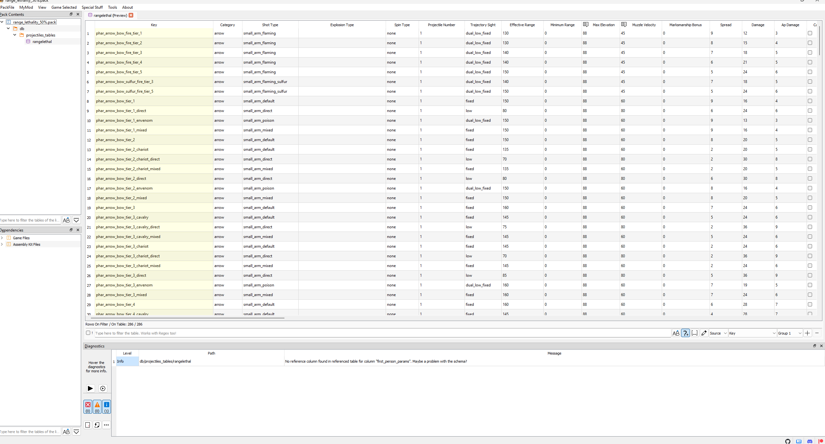
Task: Collapse the projectiles_tables folder node
Action: tap(15, 35)
